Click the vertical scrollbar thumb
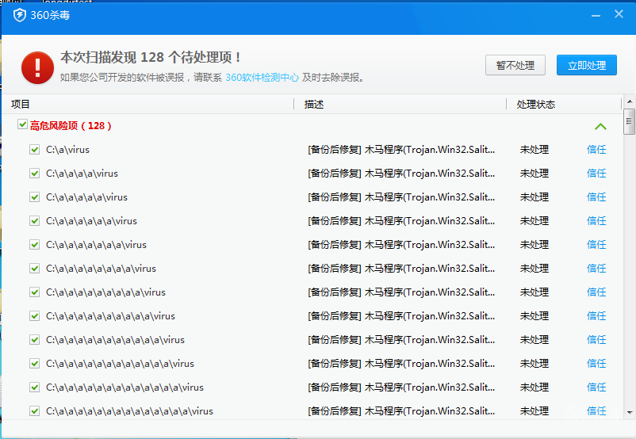This screenshot has height=439, width=636. tap(630, 121)
